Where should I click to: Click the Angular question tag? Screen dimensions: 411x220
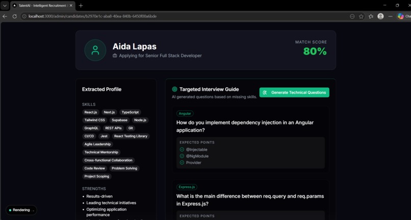click(185, 113)
